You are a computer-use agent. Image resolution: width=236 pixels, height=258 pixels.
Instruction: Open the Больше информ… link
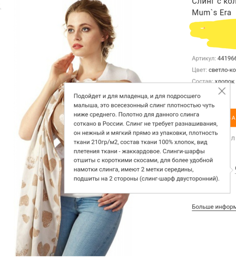[214, 207]
